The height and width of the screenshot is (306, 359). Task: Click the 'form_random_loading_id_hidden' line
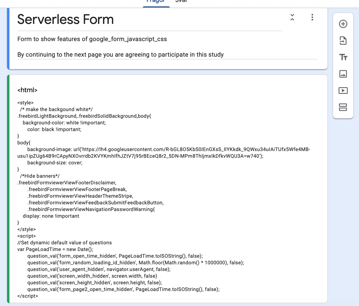click(x=136, y=263)
